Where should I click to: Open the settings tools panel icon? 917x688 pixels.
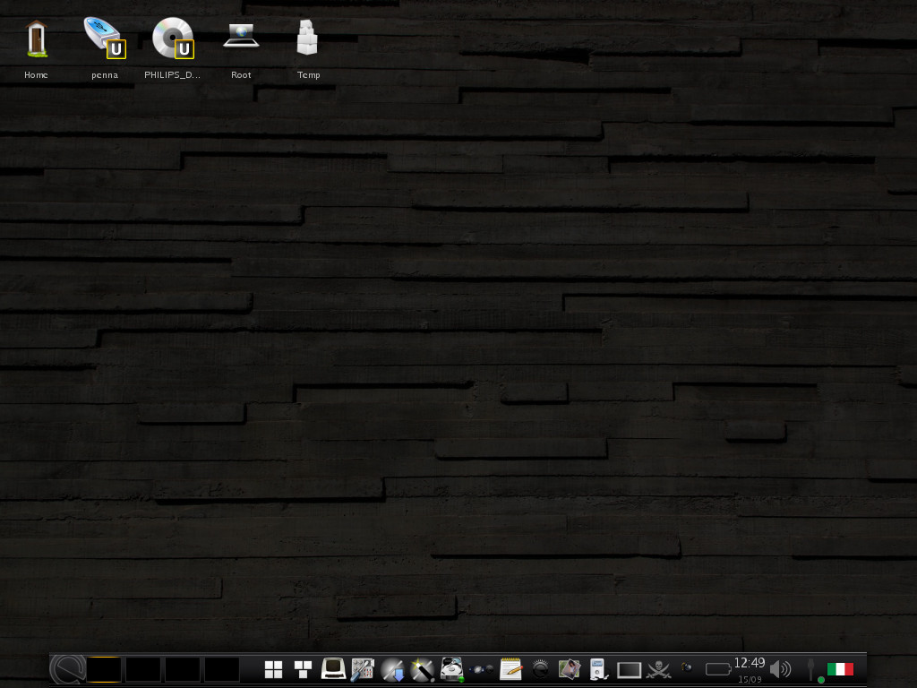coord(362,669)
